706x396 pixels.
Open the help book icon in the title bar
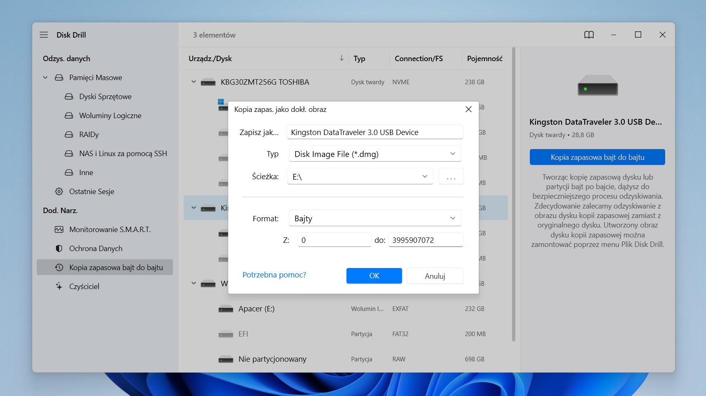tap(589, 35)
